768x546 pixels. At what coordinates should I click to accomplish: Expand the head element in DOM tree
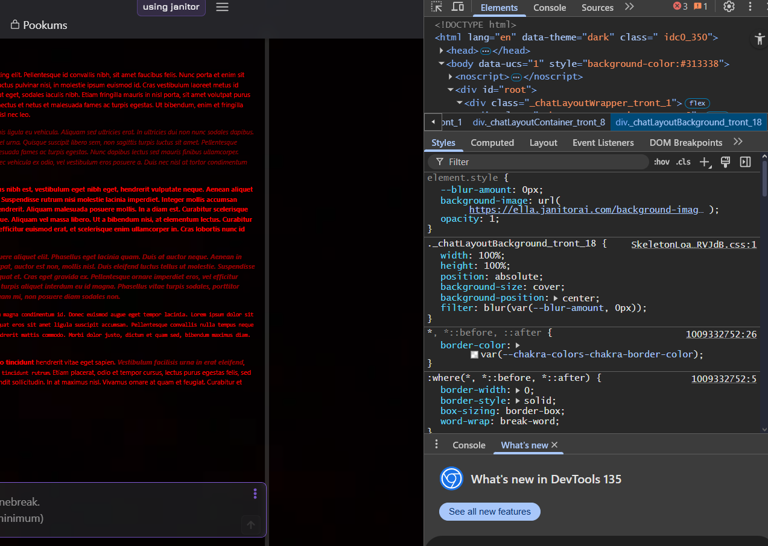coord(441,50)
